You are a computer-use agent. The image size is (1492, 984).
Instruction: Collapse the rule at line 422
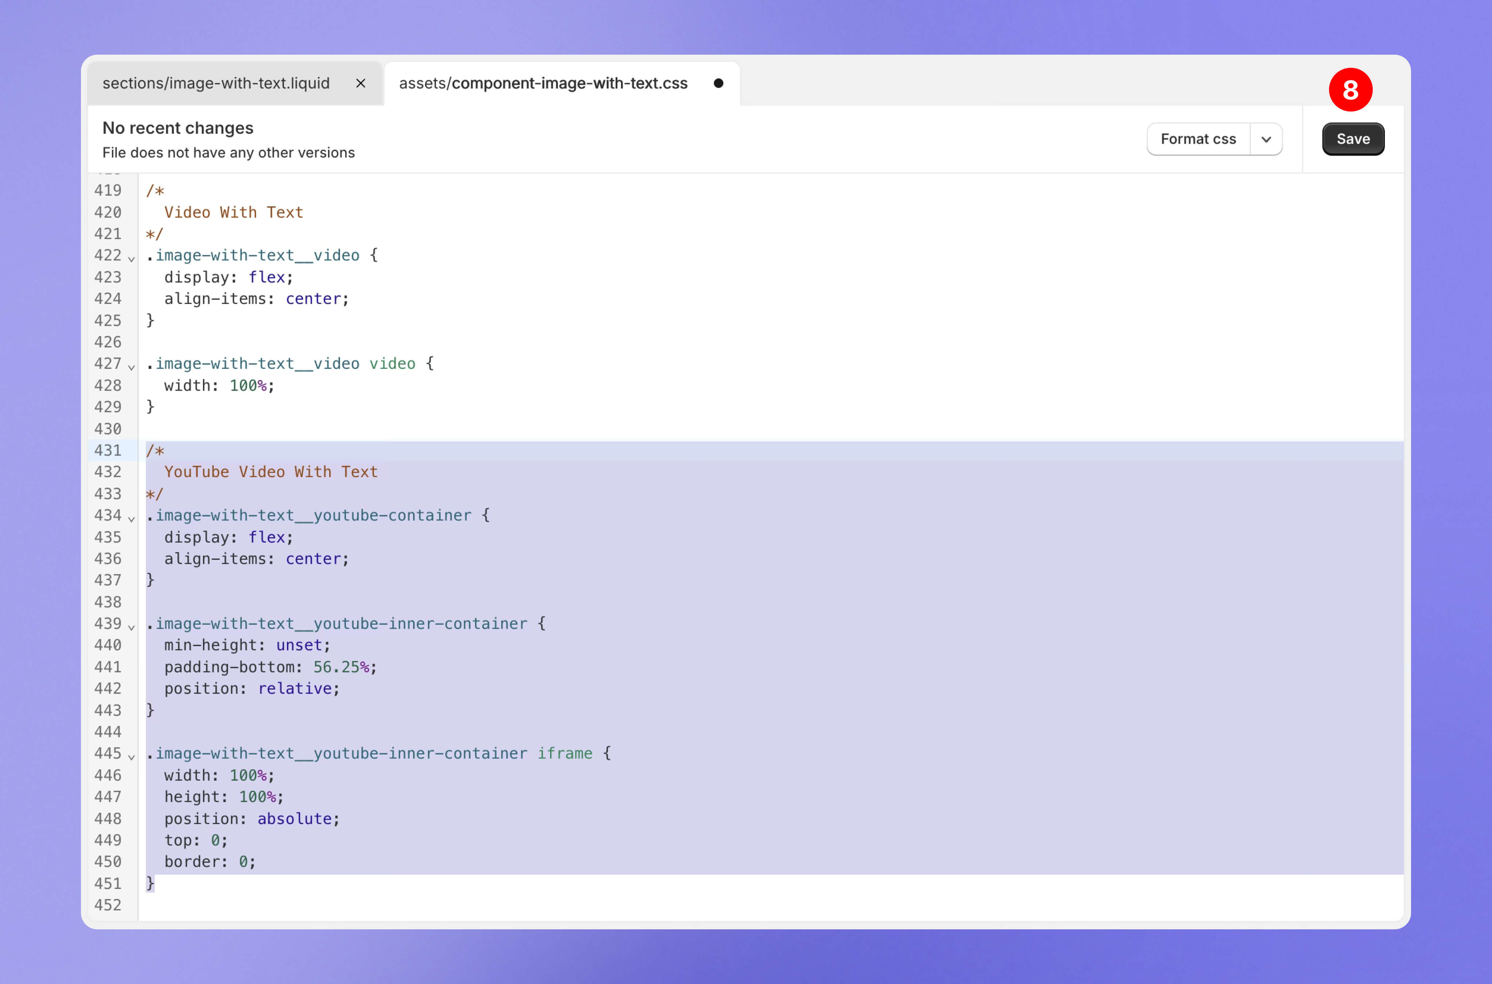pos(131,258)
